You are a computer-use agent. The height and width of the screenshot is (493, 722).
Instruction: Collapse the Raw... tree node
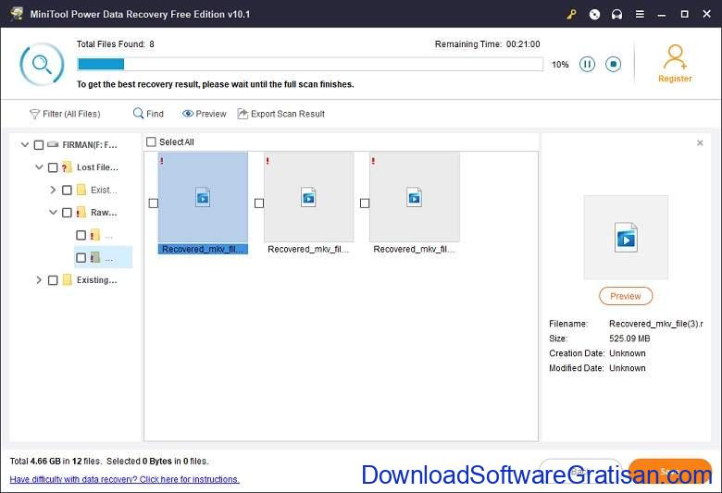click(x=53, y=213)
